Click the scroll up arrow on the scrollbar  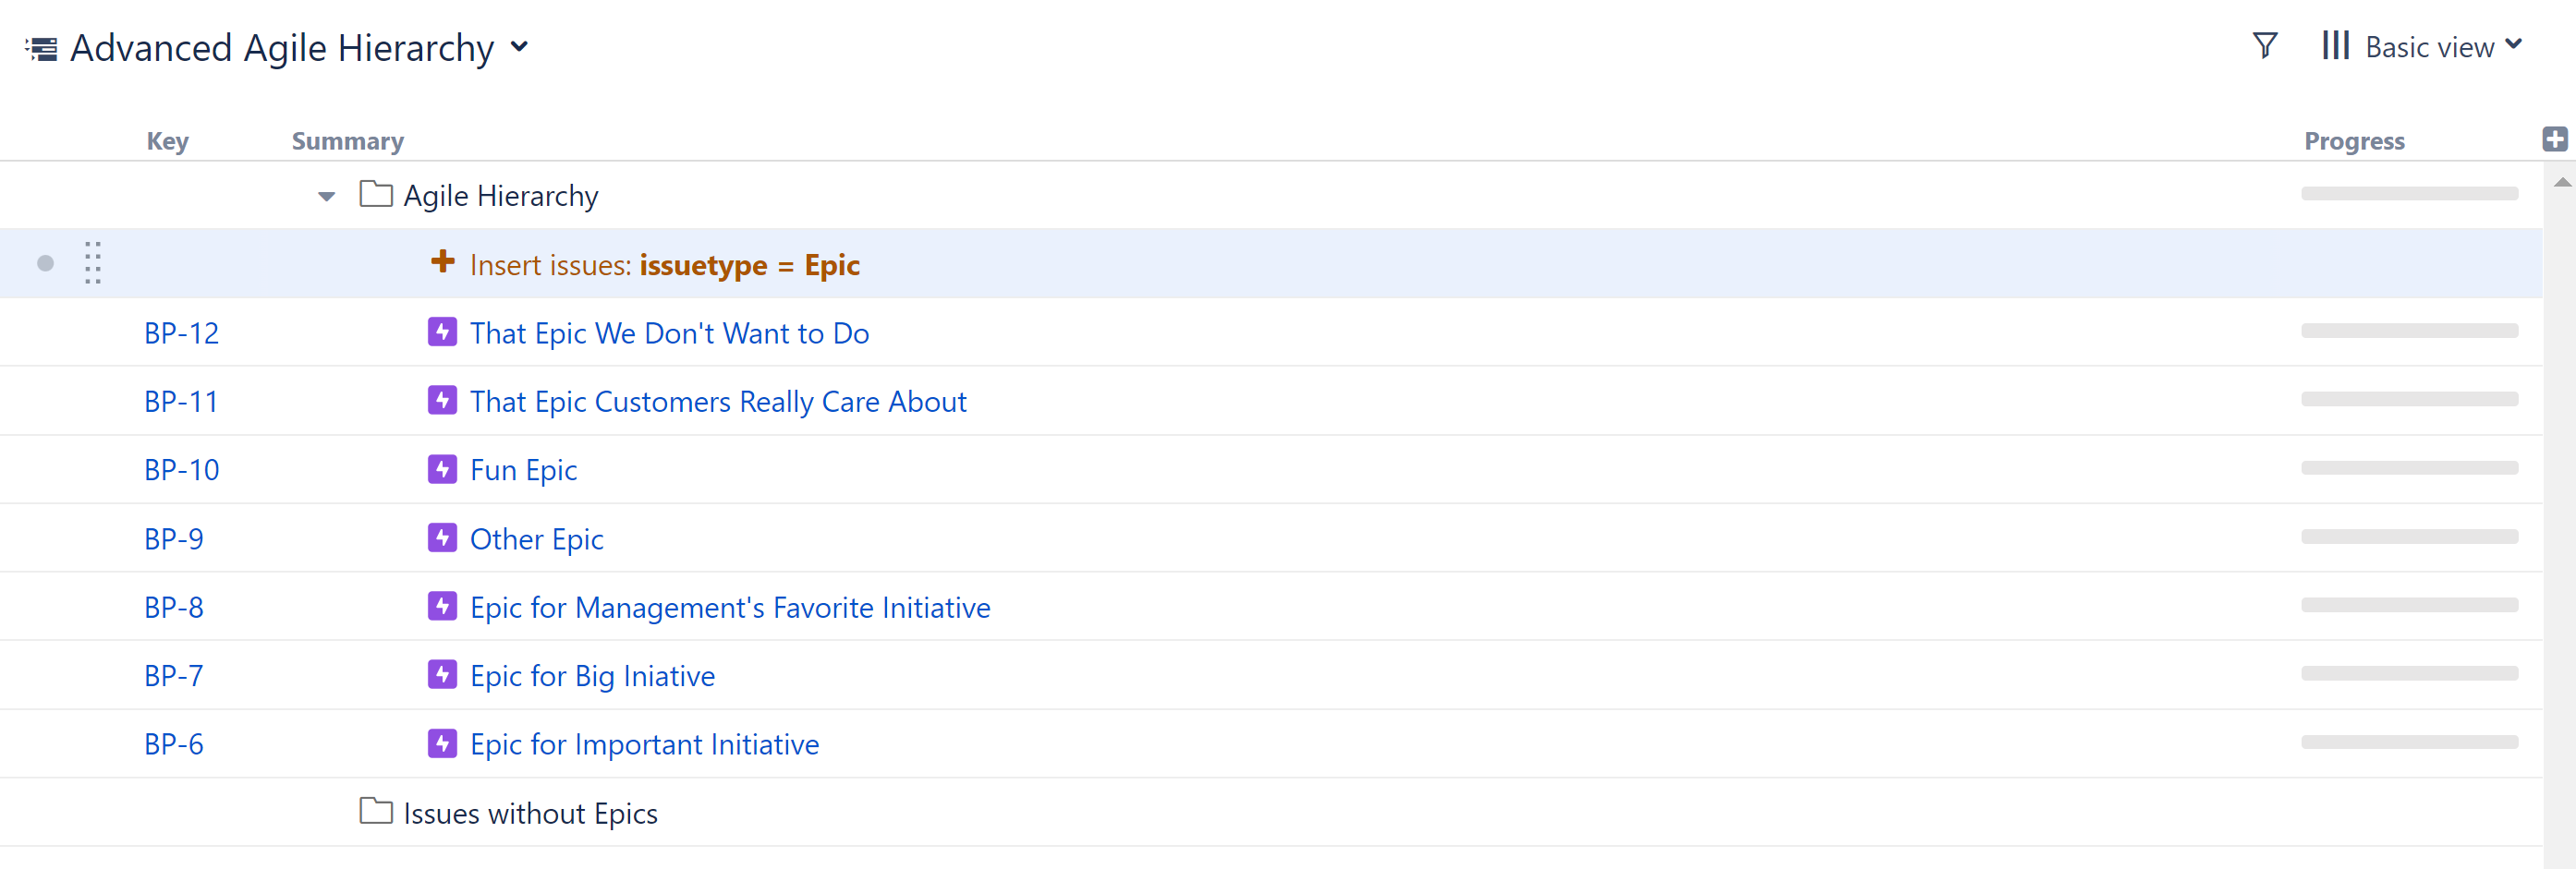click(x=2561, y=182)
